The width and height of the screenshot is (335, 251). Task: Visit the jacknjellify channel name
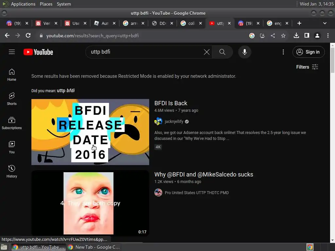pyautogui.click(x=174, y=122)
